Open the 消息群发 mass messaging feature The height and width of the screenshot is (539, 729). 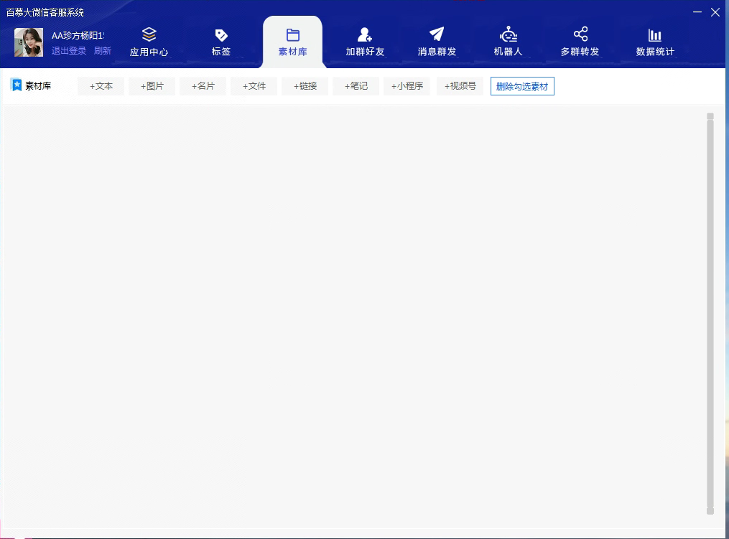click(436, 41)
